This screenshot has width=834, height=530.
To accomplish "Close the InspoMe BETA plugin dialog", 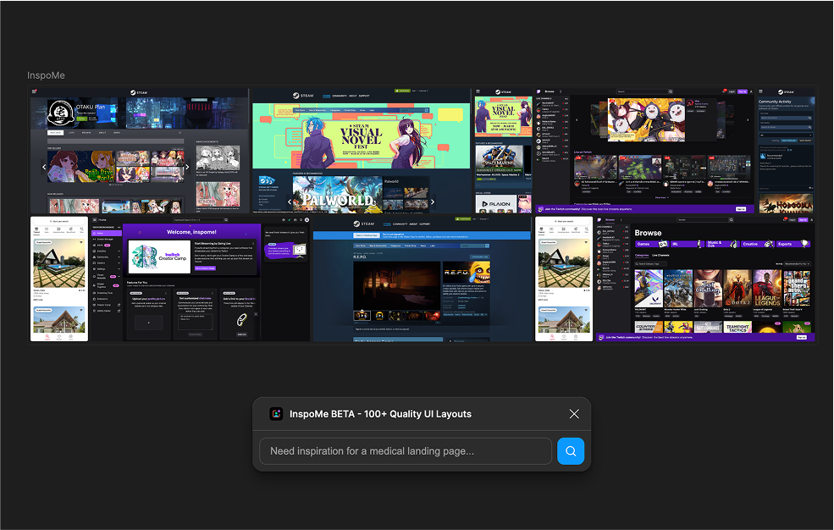I will pyautogui.click(x=574, y=413).
